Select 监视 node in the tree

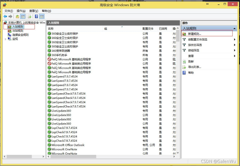click(x=15, y=39)
